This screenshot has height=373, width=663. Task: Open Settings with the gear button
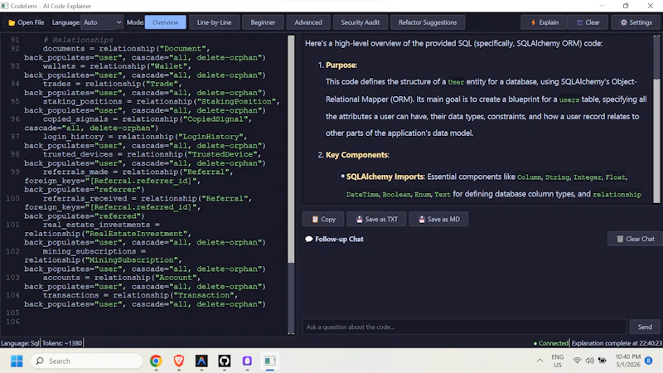click(636, 22)
